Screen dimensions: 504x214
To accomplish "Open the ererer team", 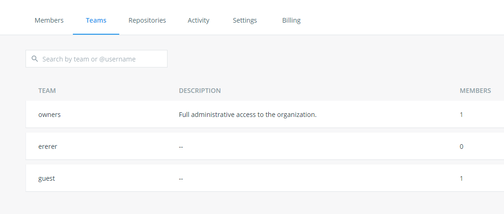I will click(48, 147).
